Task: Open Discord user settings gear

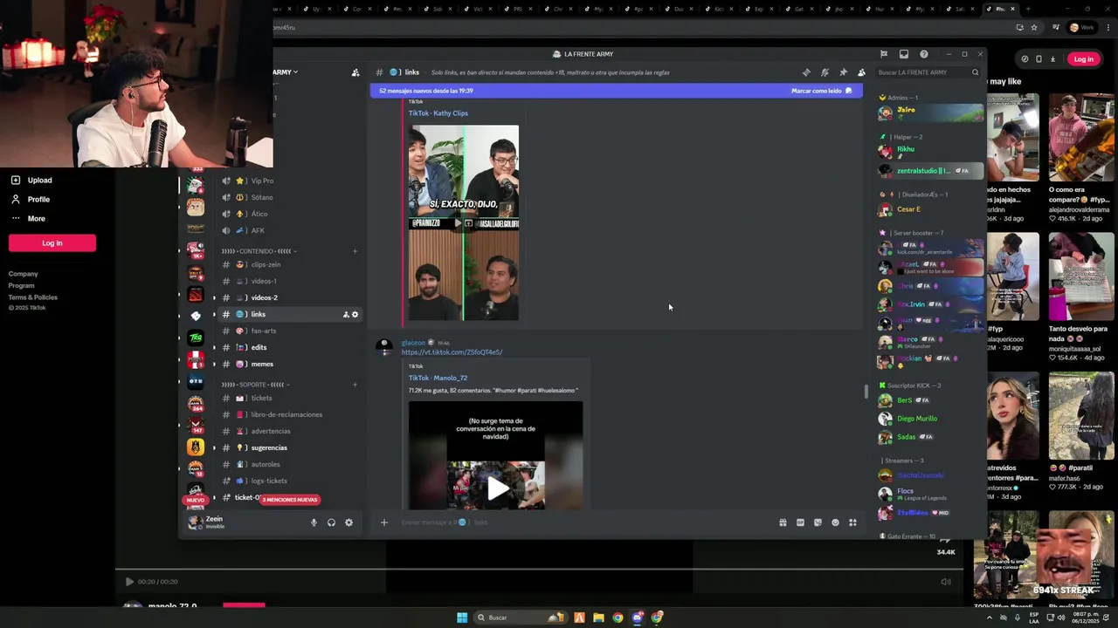Action: 349,522
